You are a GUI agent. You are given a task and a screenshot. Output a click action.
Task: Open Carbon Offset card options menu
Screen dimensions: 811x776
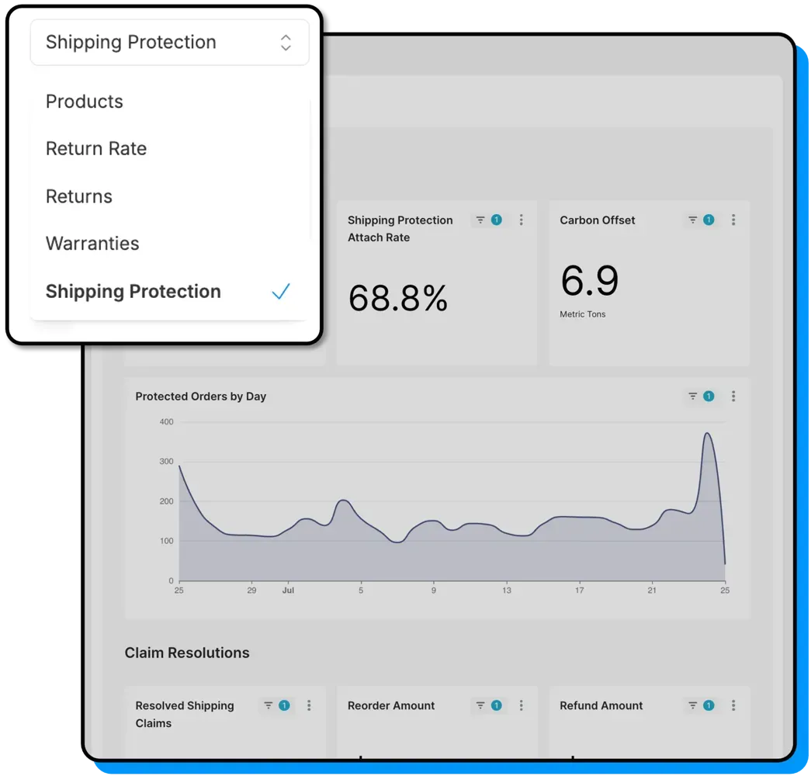pos(733,220)
